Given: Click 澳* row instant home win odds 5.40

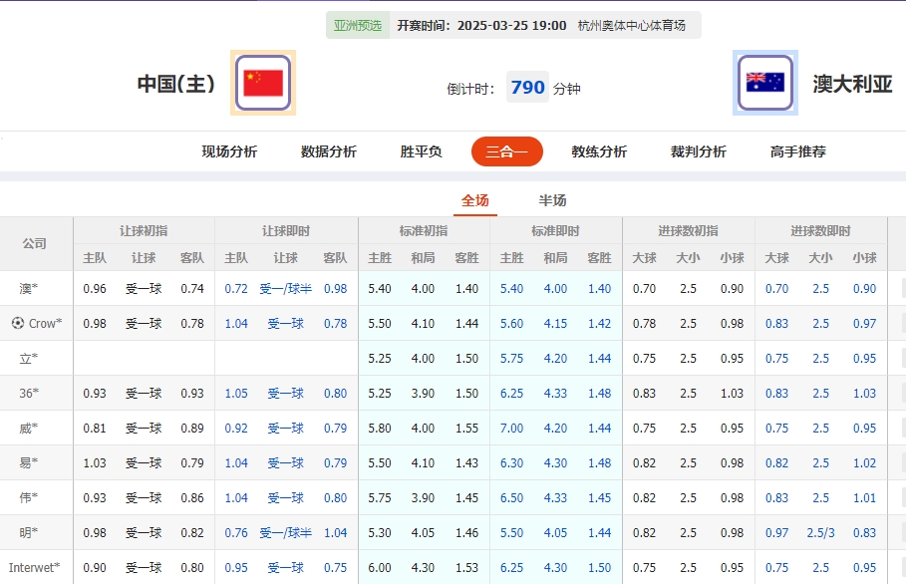Looking at the screenshot, I should (512, 289).
